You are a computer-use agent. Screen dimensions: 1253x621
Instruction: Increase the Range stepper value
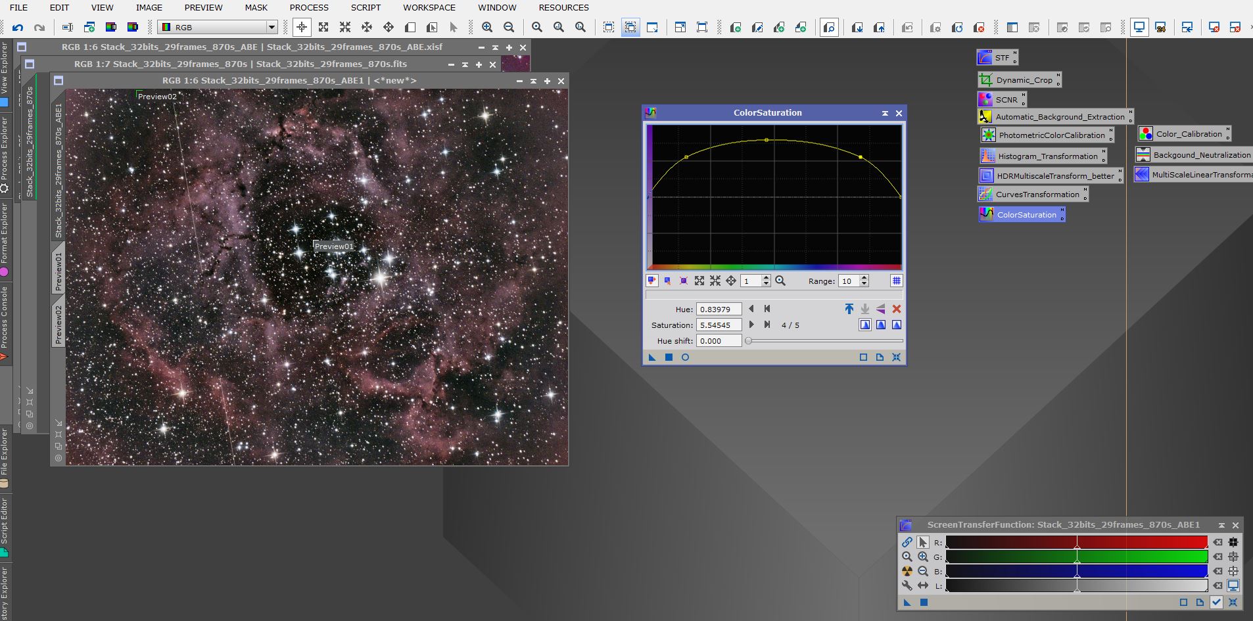(864, 278)
